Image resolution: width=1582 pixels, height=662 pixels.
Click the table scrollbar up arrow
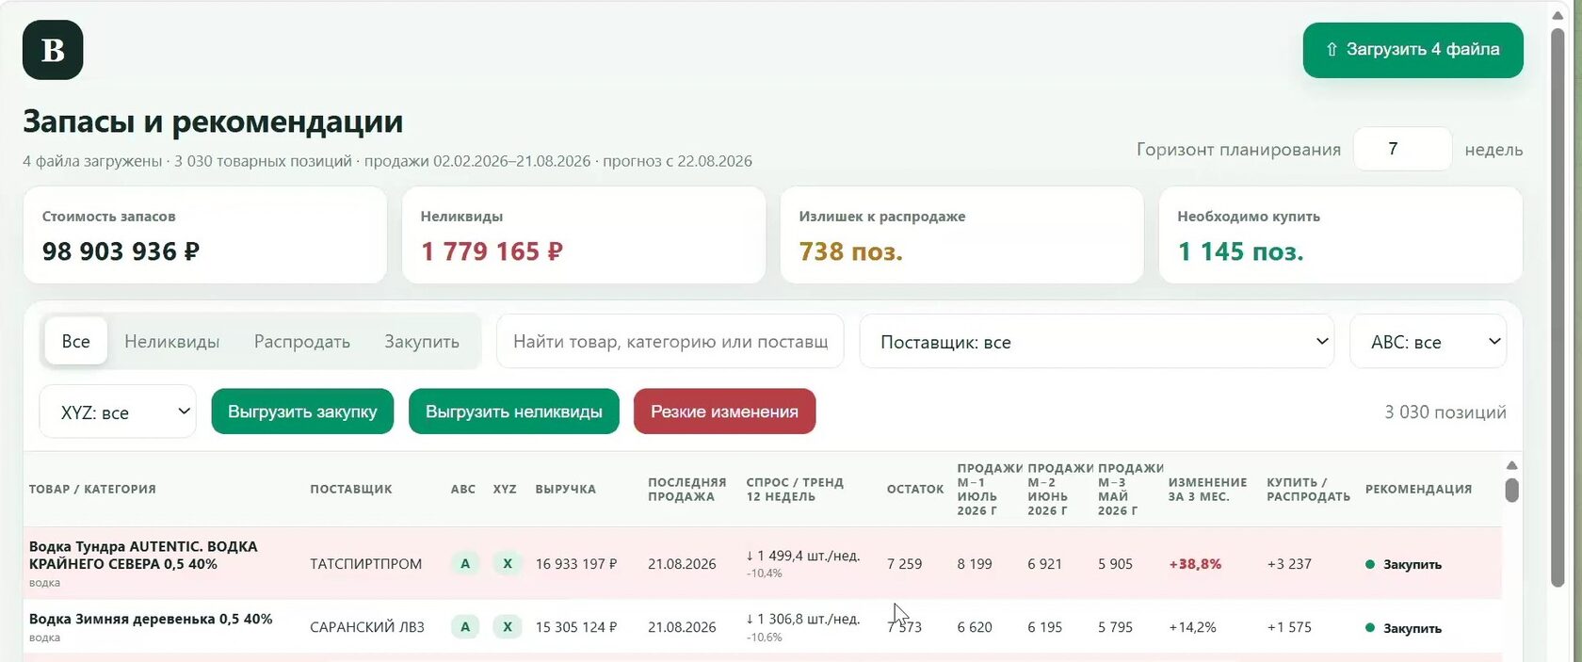point(1511,465)
